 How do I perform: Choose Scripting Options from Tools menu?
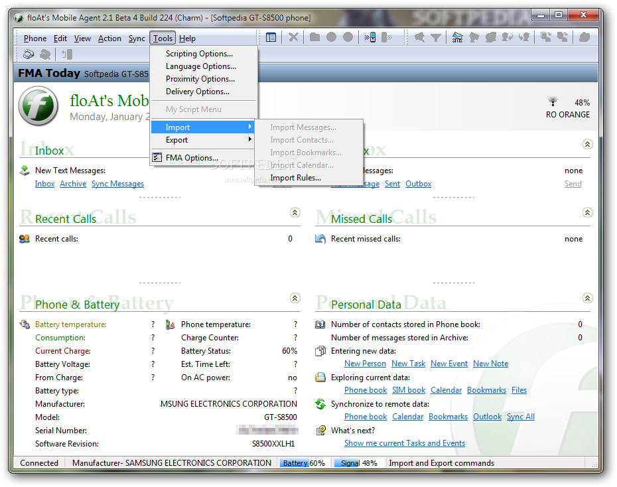(203, 54)
